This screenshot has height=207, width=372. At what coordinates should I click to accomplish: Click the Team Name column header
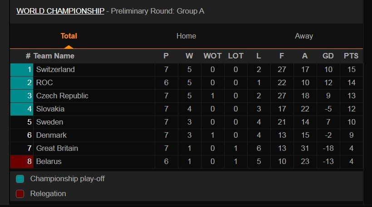pos(54,56)
